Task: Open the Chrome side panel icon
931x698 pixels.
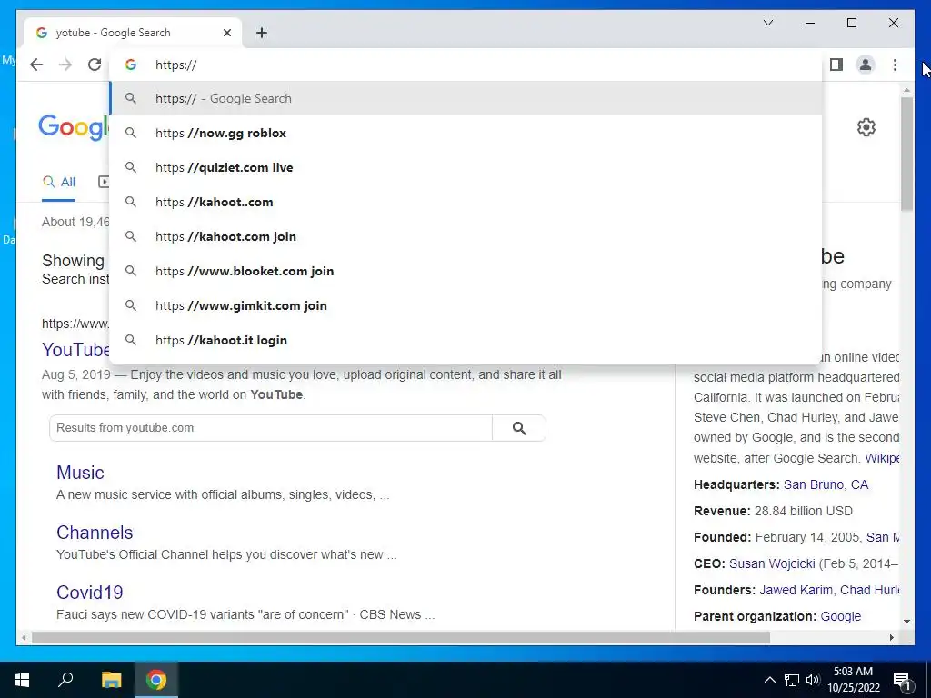Action: tap(836, 65)
